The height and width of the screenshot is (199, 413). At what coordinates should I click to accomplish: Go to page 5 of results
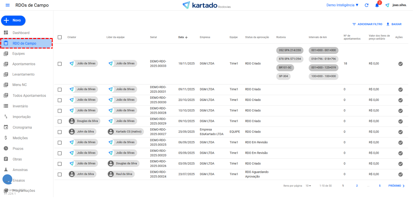(x=380, y=186)
